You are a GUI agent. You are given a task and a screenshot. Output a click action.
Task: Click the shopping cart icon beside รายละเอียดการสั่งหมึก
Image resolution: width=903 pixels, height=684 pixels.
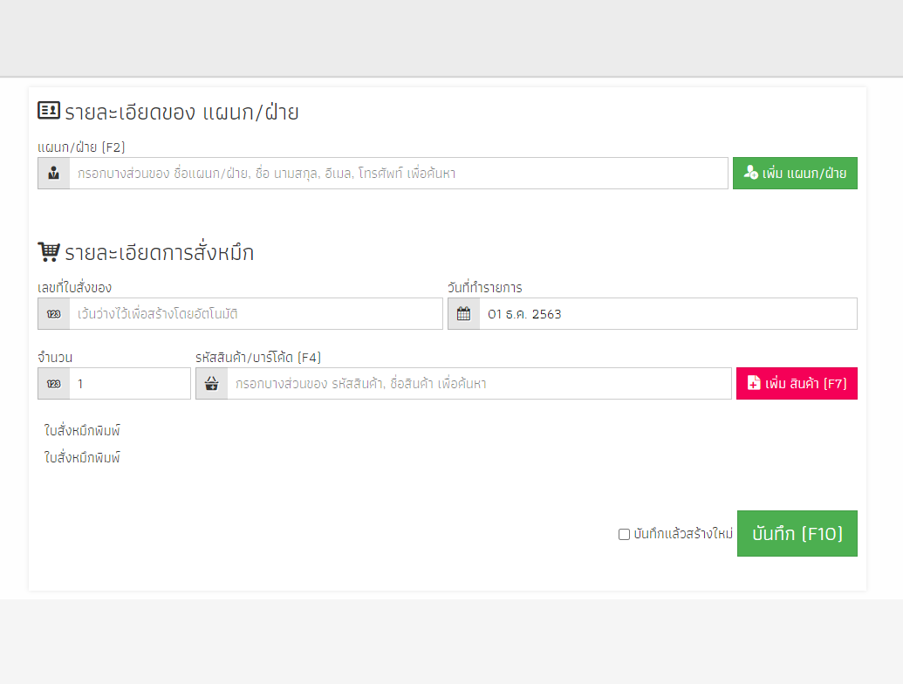(x=49, y=252)
